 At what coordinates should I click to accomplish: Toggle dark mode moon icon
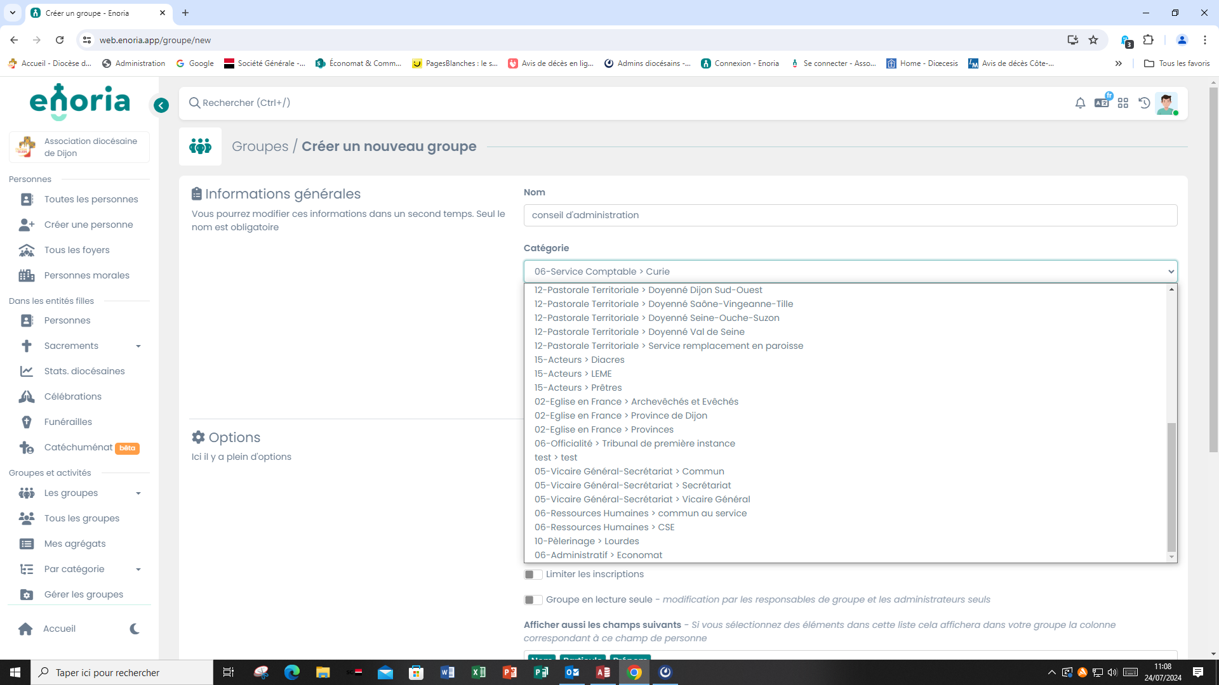pyautogui.click(x=135, y=629)
